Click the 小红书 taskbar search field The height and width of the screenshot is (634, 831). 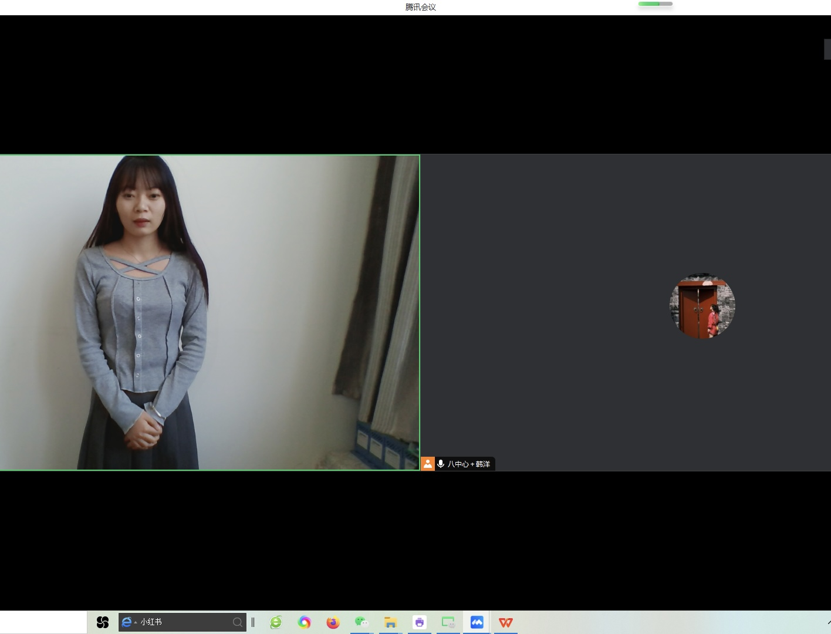(183, 622)
